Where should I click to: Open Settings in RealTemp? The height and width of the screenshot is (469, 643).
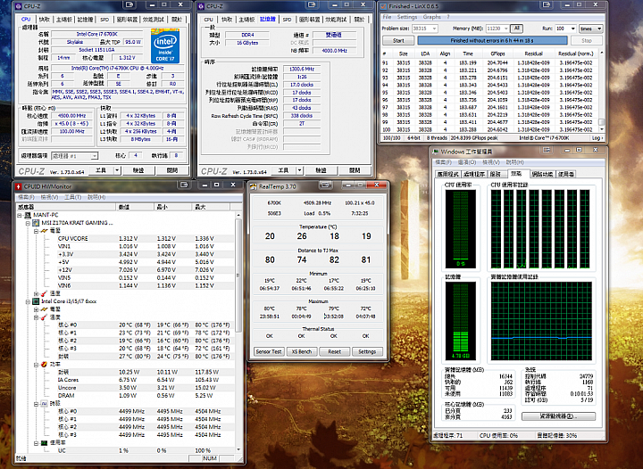367,351
